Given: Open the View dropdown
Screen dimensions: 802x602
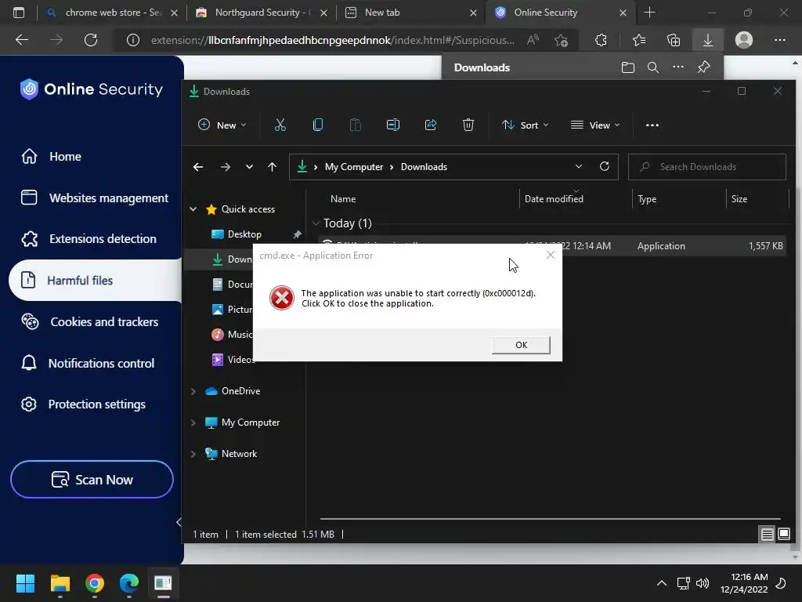Looking at the screenshot, I should pos(595,125).
